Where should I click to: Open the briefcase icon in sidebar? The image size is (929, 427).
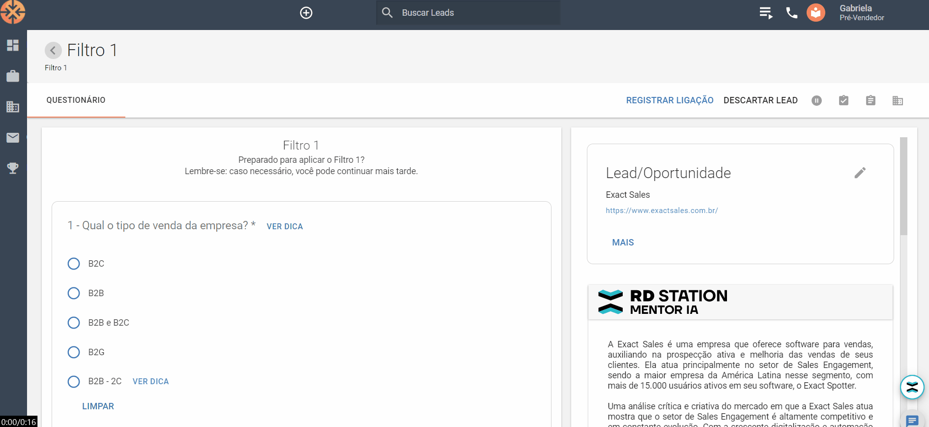click(x=13, y=76)
